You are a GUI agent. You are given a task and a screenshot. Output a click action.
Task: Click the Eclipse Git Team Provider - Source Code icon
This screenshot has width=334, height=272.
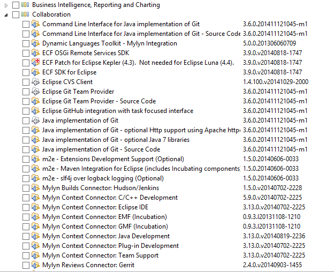35,101
